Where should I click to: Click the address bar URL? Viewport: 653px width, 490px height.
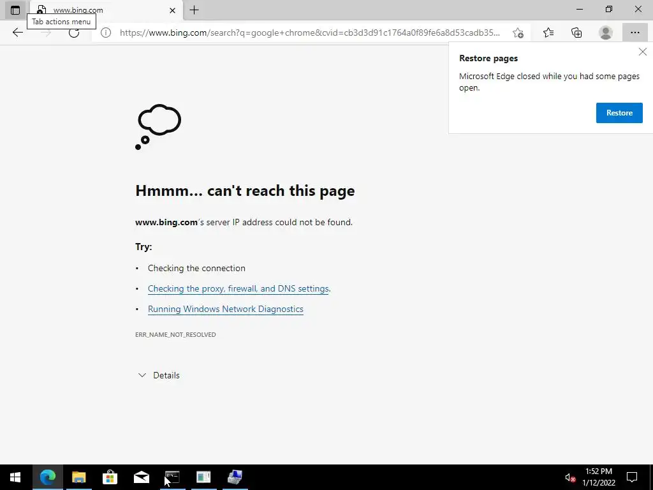(310, 33)
